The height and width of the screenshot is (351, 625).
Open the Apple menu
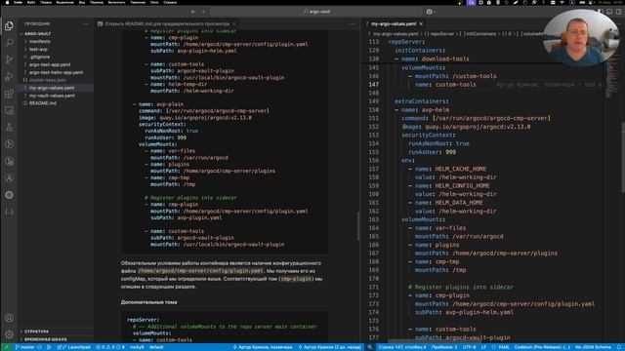pyautogui.click(x=7, y=2)
